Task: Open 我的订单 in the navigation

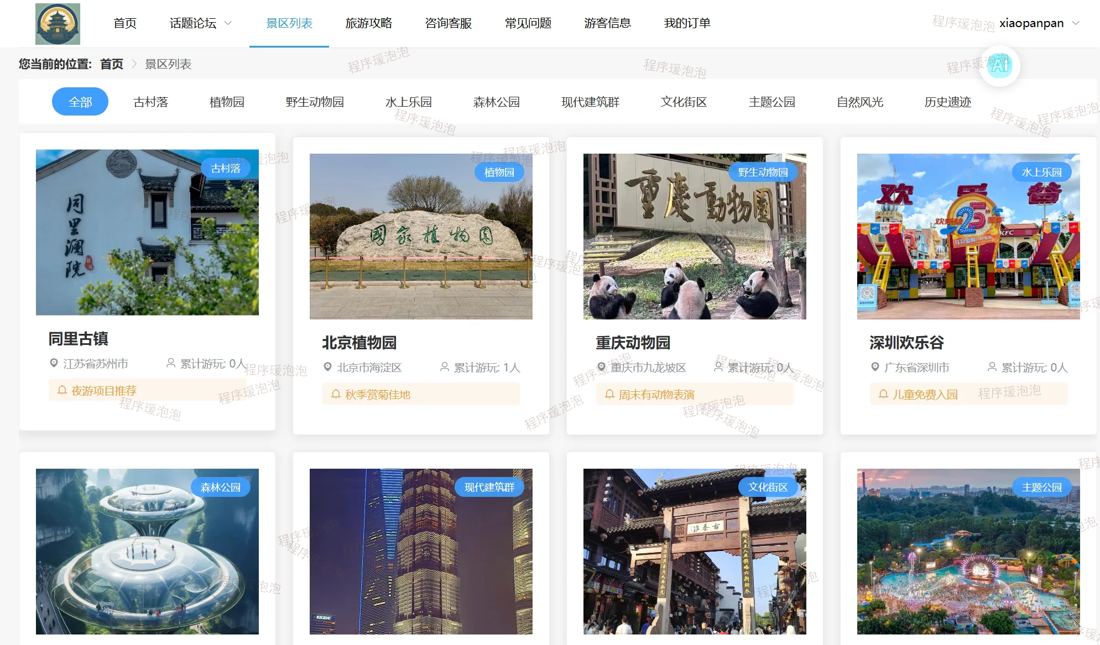Action: pyautogui.click(x=687, y=23)
